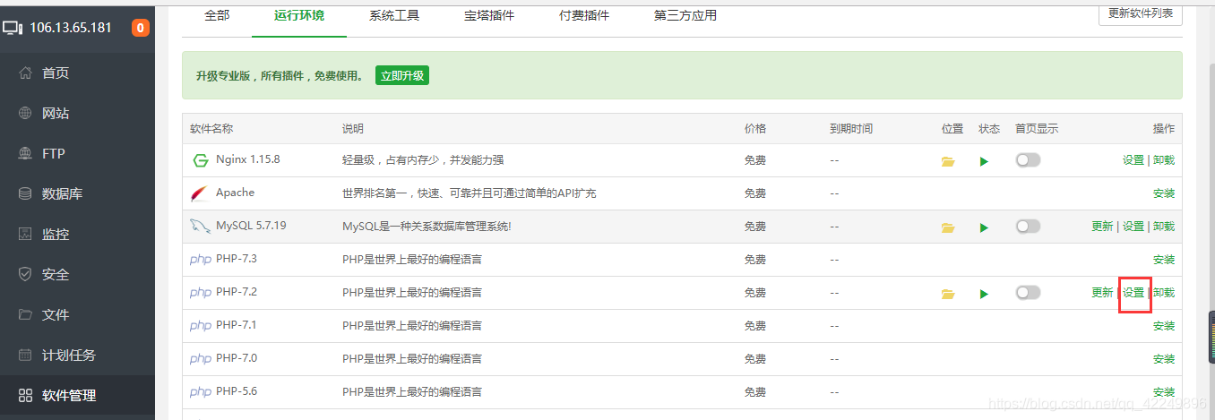Click MySQL 卸载 link
1215x420 pixels.
click(1164, 227)
